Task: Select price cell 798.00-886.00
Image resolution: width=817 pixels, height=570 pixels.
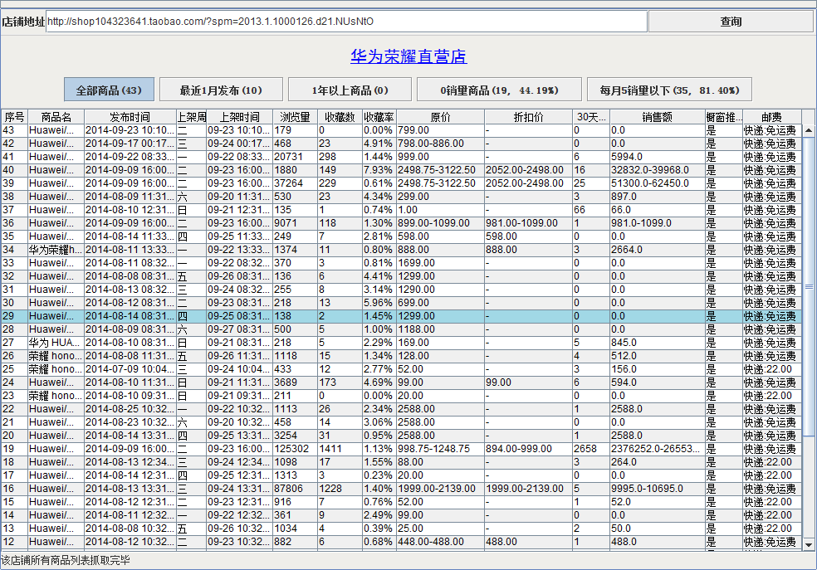Action: (x=440, y=144)
